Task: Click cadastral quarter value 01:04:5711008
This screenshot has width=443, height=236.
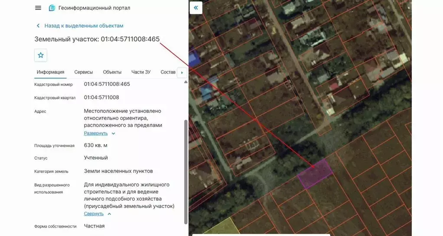Action: click(x=101, y=97)
